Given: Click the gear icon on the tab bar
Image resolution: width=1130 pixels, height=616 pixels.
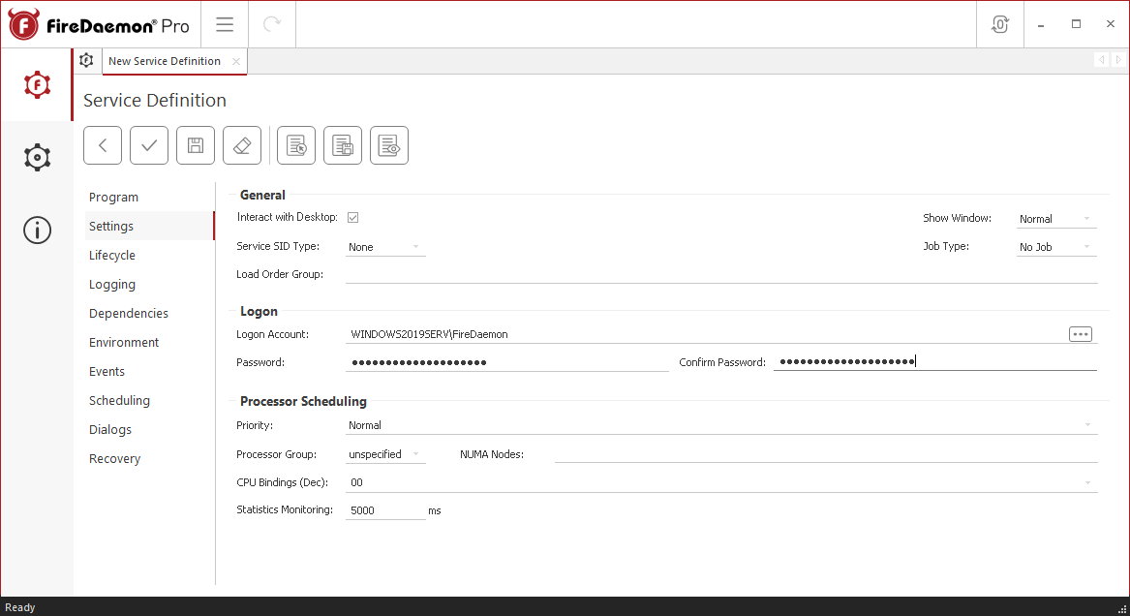Looking at the screenshot, I should click(x=86, y=60).
